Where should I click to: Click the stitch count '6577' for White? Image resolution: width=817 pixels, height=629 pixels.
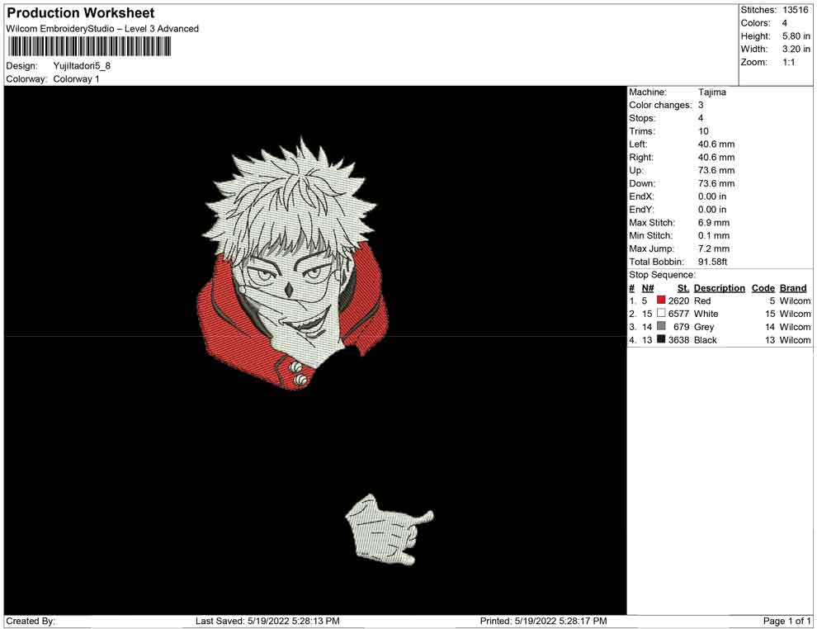coord(679,314)
